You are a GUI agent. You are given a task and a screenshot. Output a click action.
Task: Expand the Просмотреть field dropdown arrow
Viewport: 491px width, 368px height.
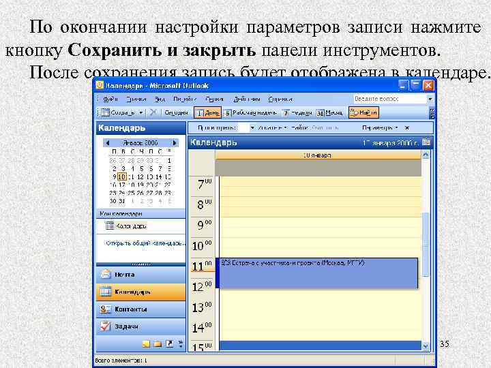tap(252, 127)
